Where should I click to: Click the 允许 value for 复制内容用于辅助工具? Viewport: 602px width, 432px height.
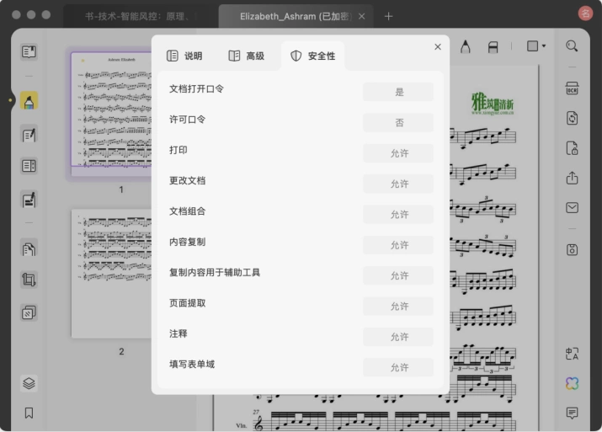(x=398, y=275)
